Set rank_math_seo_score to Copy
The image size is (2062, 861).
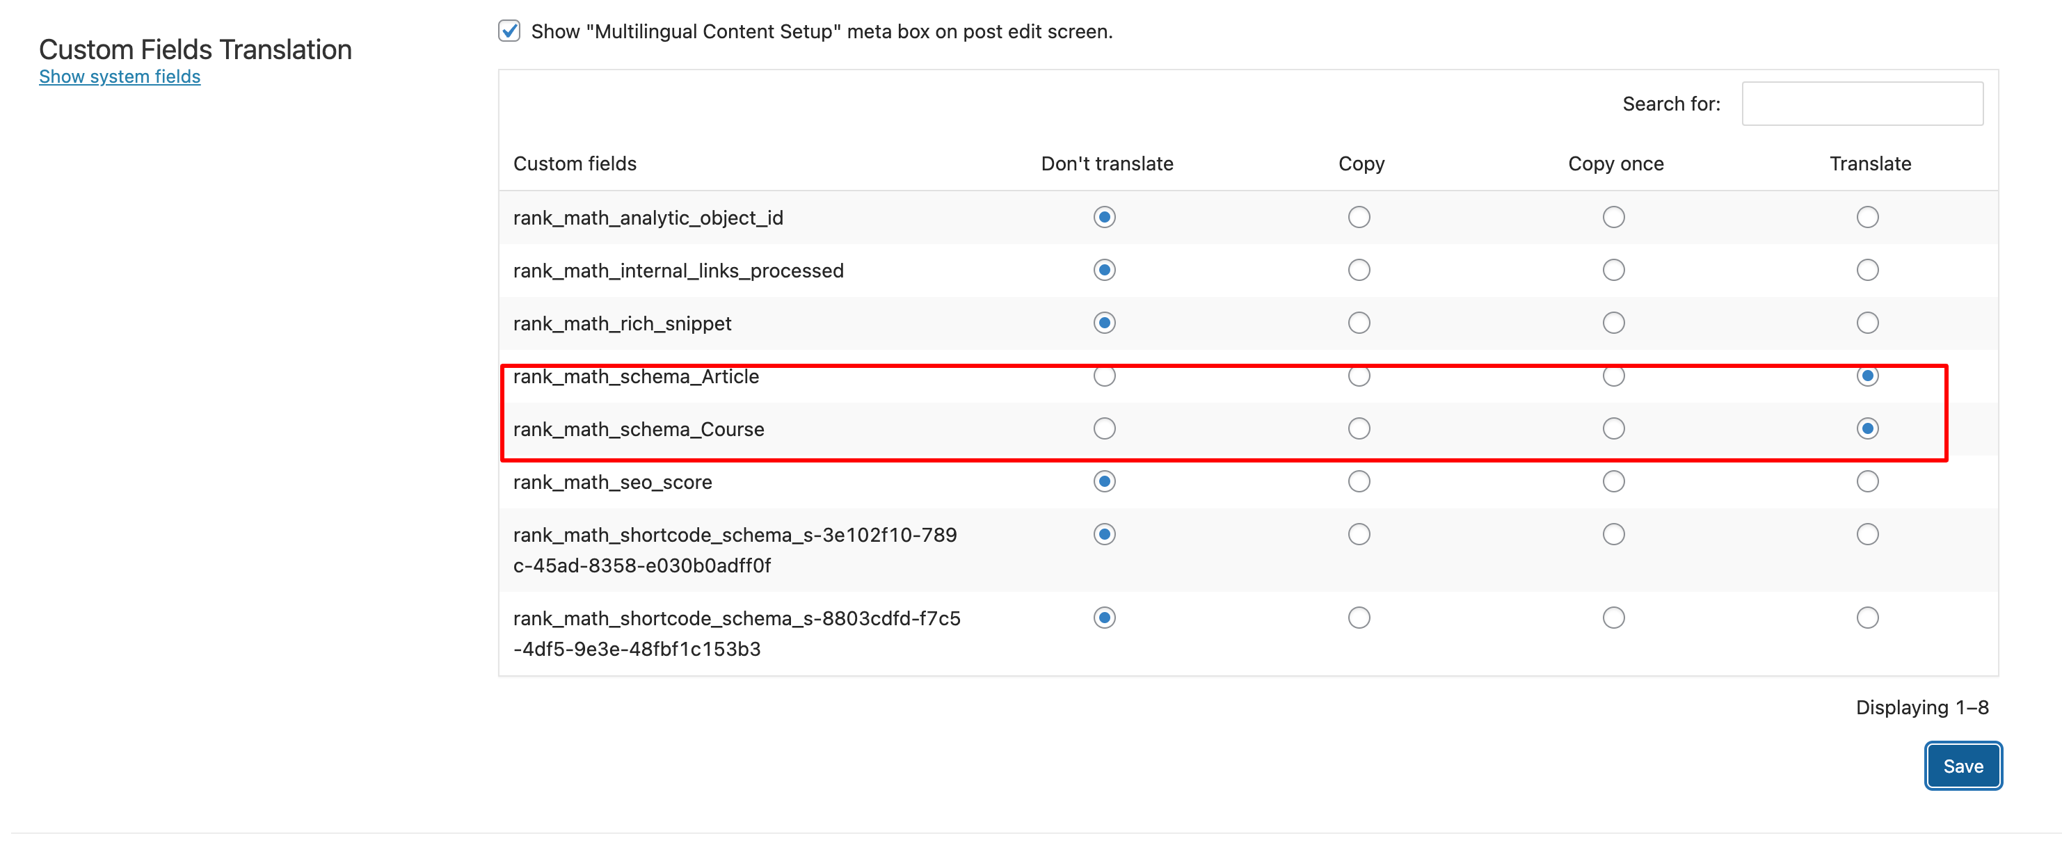coord(1359,481)
